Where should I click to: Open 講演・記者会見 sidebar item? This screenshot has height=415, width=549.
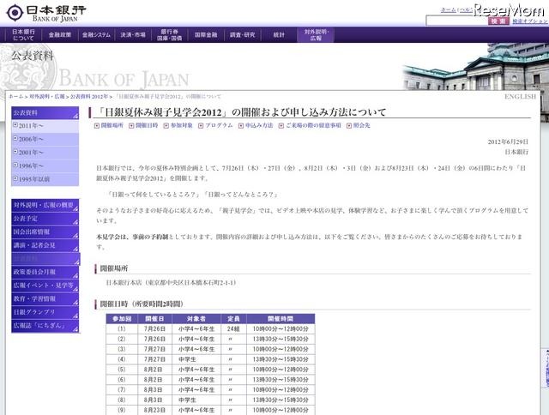pos(45,245)
